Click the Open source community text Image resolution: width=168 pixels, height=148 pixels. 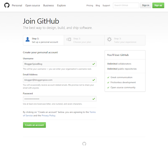(123, 88)
